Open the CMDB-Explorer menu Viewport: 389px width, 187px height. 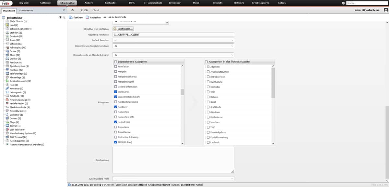260,3
